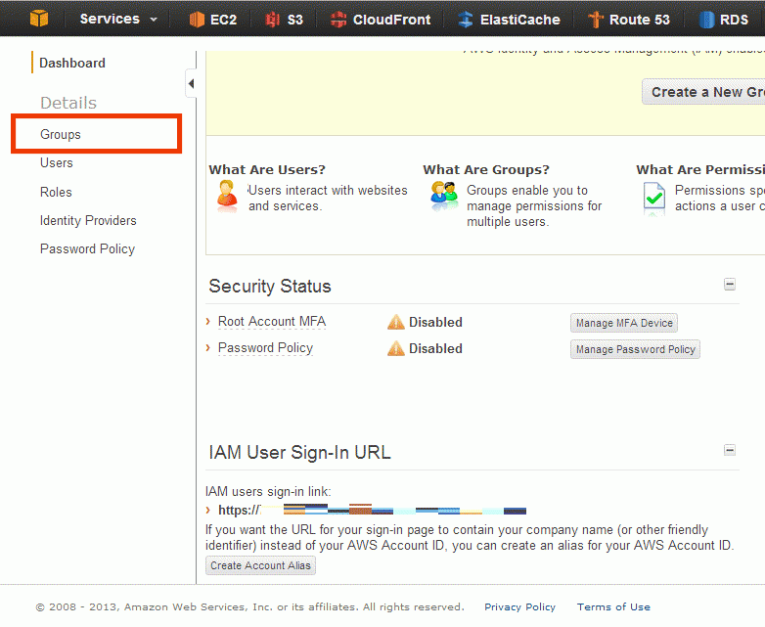Click the CloudFront icon

(x=338, y=20)
